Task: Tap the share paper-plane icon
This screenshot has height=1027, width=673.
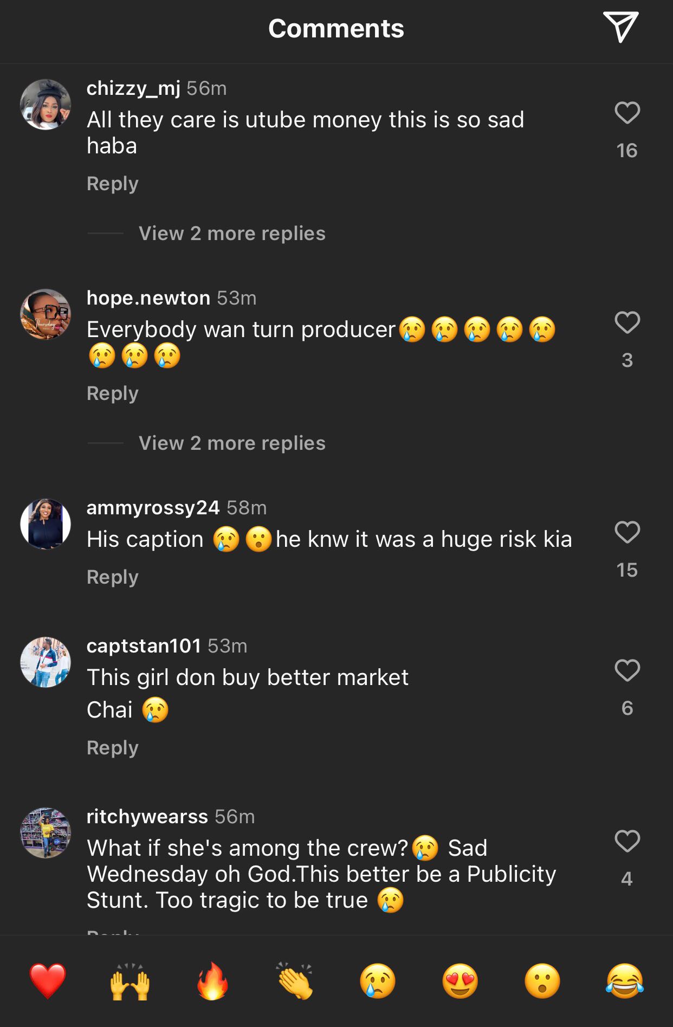Action: point(620,27)
